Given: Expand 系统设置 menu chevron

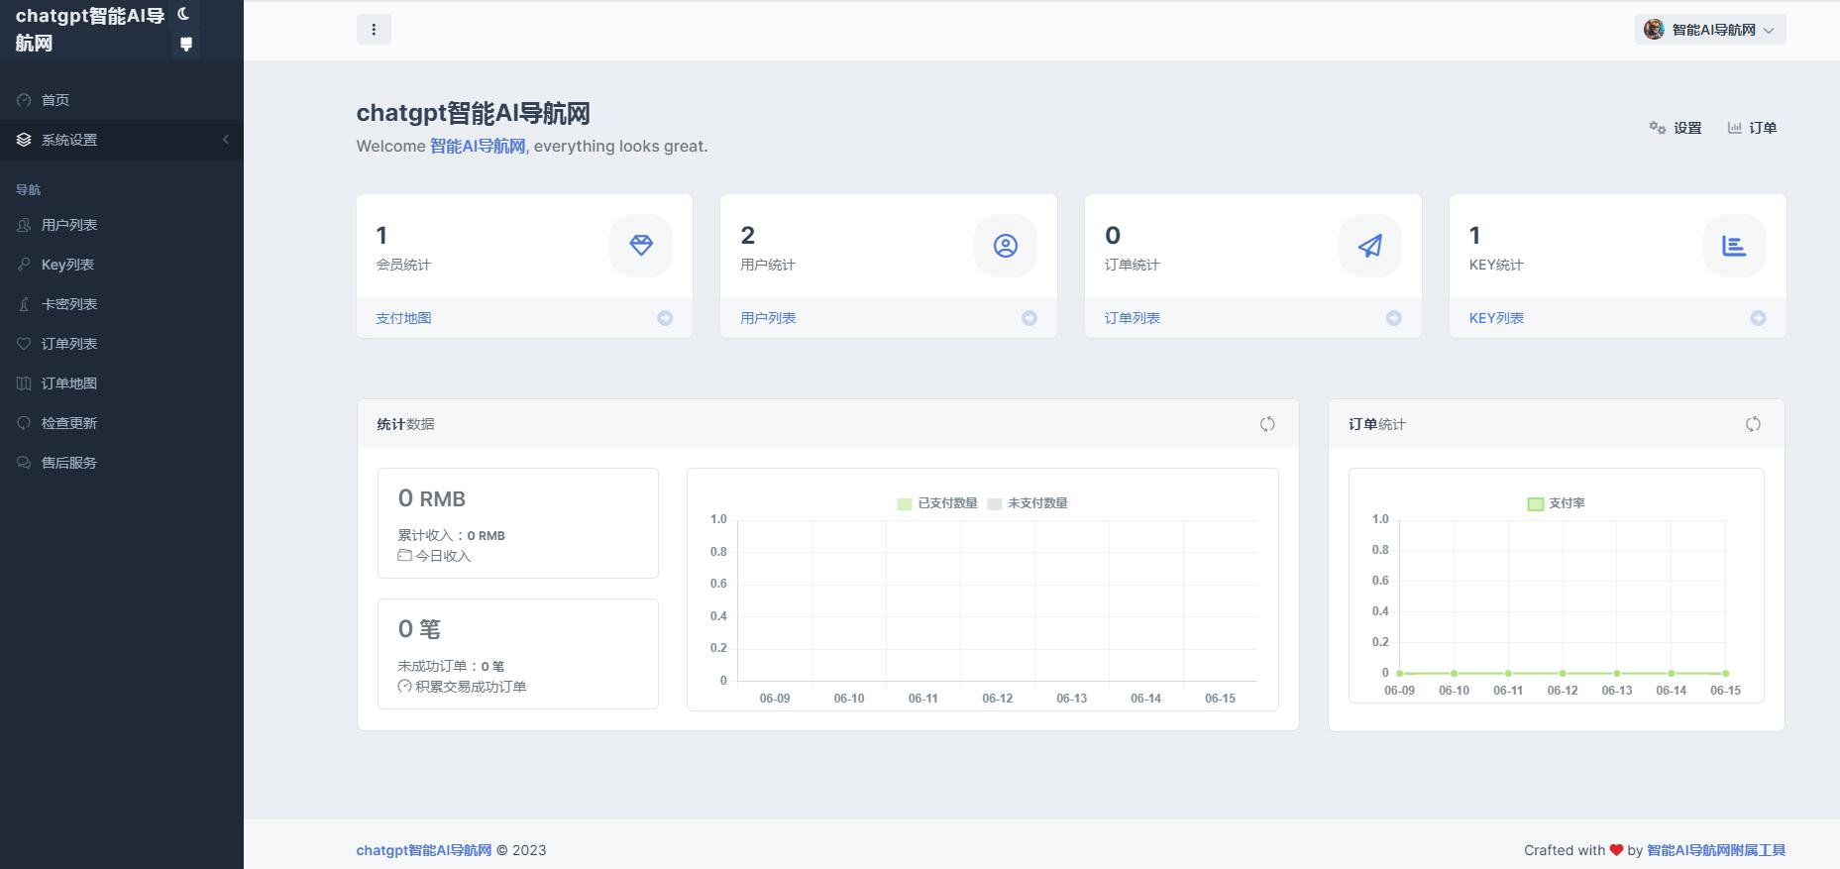Looking at the screenshot, I should click(x=226, y=140).
